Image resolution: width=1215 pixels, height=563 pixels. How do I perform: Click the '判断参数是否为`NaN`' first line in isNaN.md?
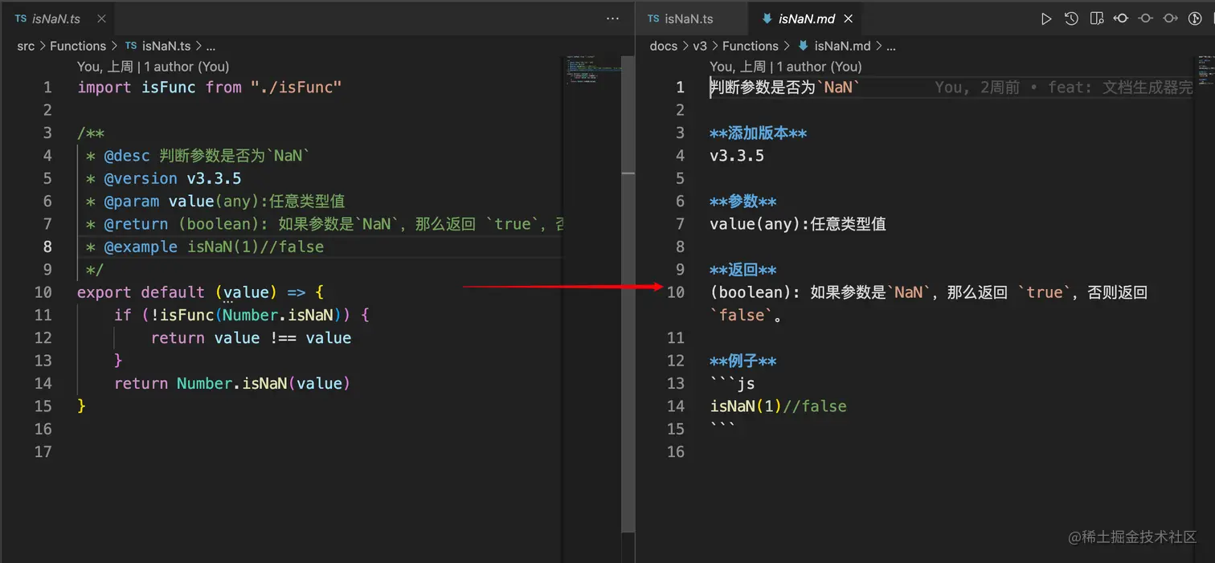[785, 88]
